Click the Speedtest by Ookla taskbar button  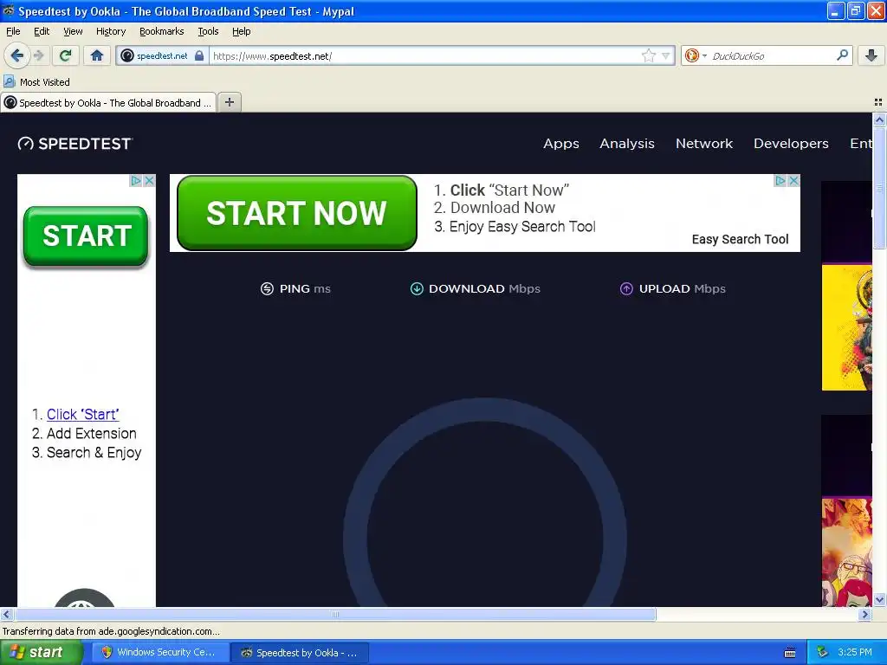(300, 653)
